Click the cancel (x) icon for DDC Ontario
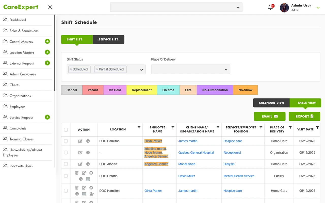Screen dimensions: 325x203 [x=91, y=173]
